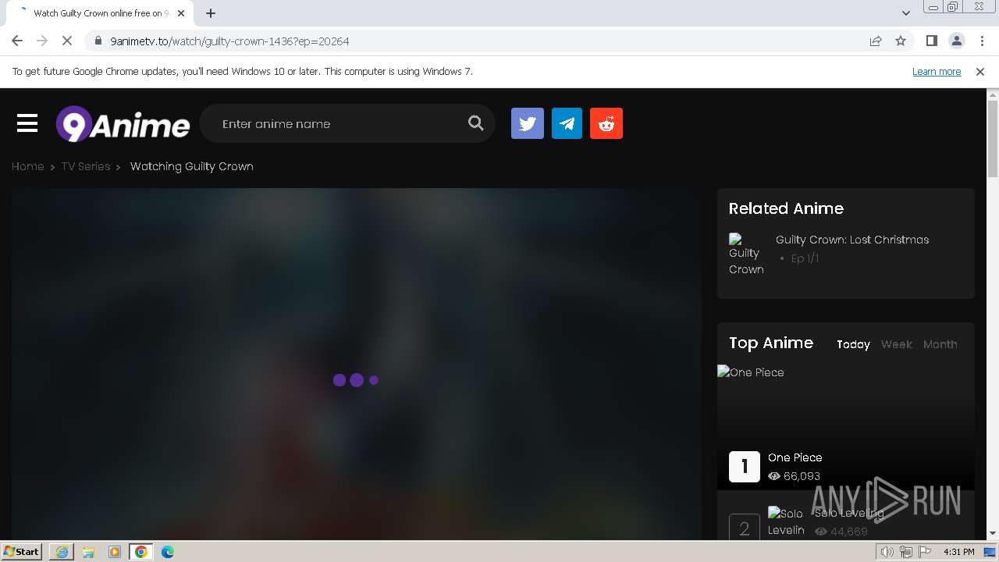Go to TV Series breadcrumb
Screen dimensions: 999x562
[x=86, y=166]
